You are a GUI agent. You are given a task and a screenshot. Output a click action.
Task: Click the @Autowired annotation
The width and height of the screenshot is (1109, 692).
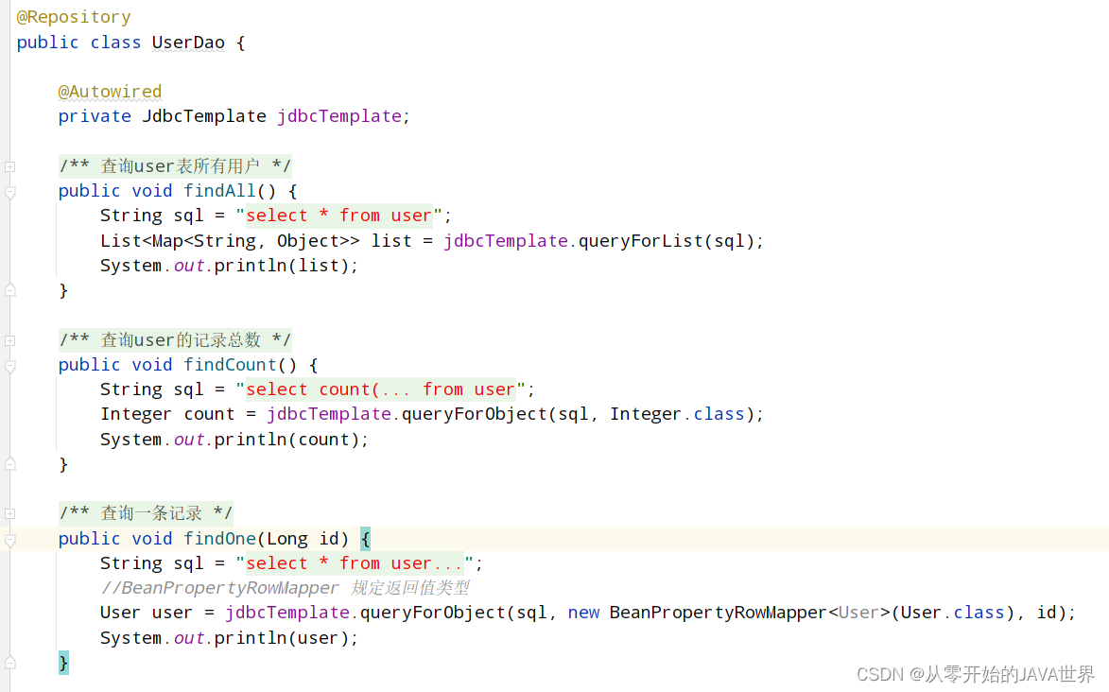pos(110,92)
